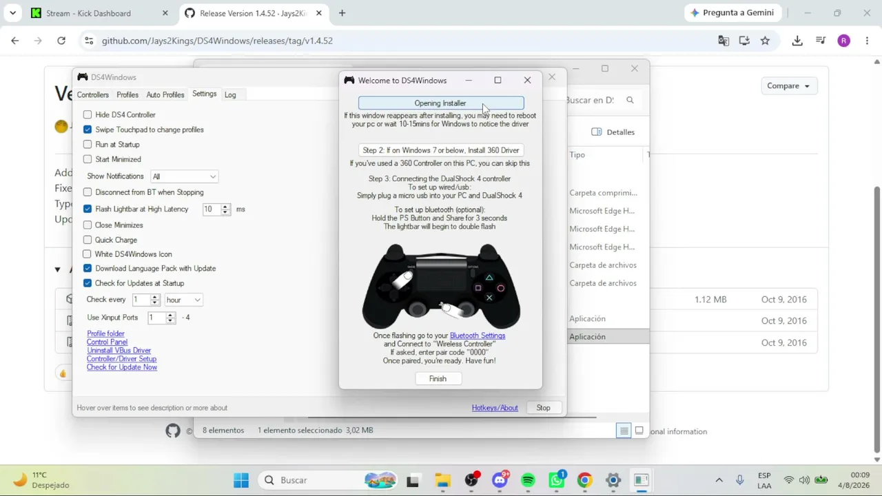Open the Control Panel link
Image resolution: width=882 pixels, height=496 pixels.
[x=107, y=342]
